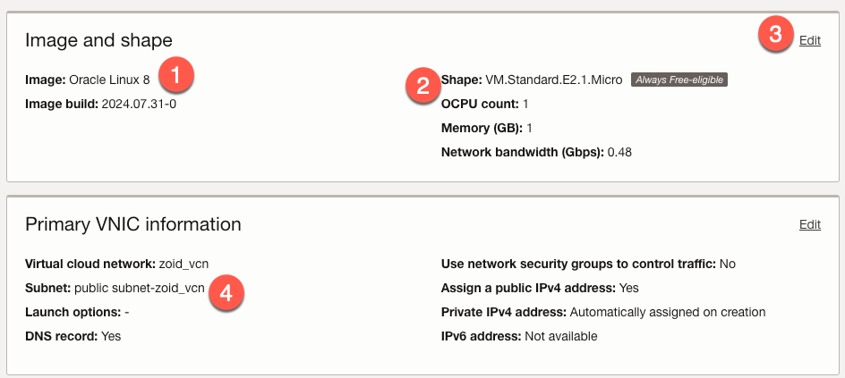Click the red number 2 annotation badge
Screen dimensions: 845x378
[x=422, y=85]
